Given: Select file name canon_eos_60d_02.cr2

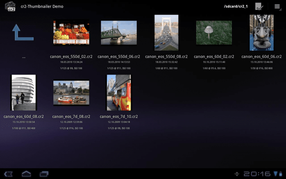Looking at the screenshot, I should point(214,56).
